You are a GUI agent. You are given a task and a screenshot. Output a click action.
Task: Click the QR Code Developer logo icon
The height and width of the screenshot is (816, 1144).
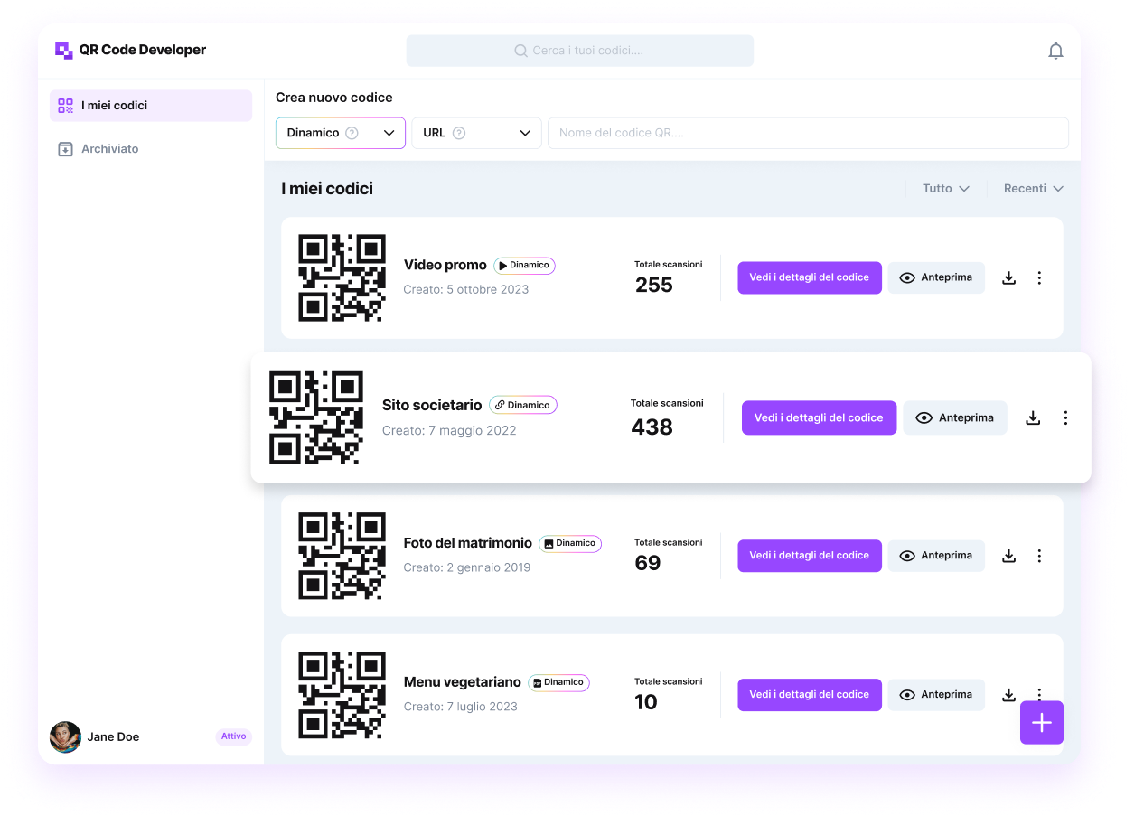point(63,50)
